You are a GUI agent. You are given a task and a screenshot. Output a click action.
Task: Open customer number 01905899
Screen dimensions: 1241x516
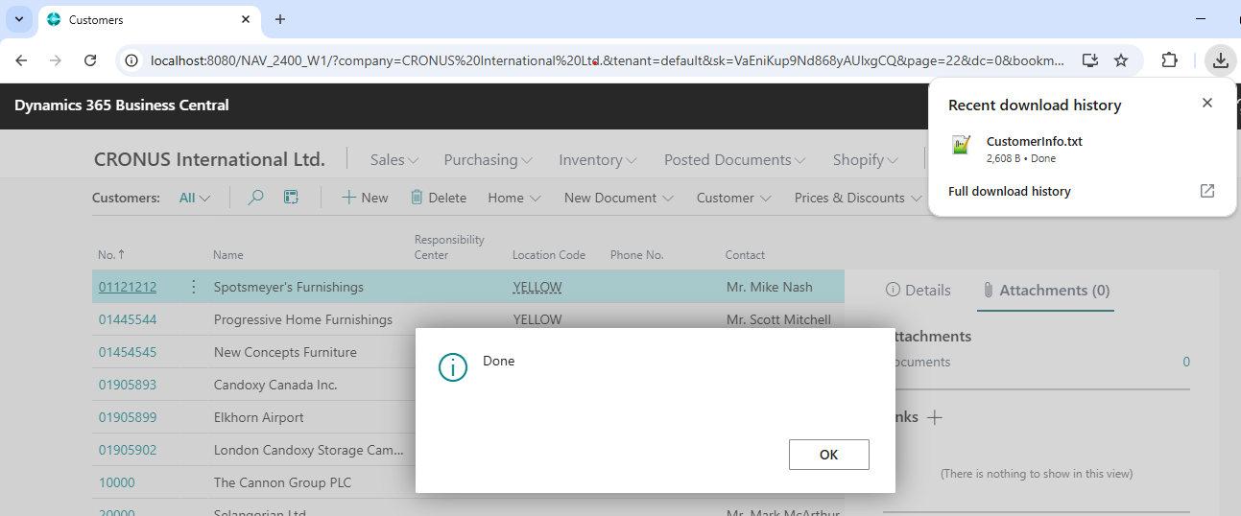(128, 417)
